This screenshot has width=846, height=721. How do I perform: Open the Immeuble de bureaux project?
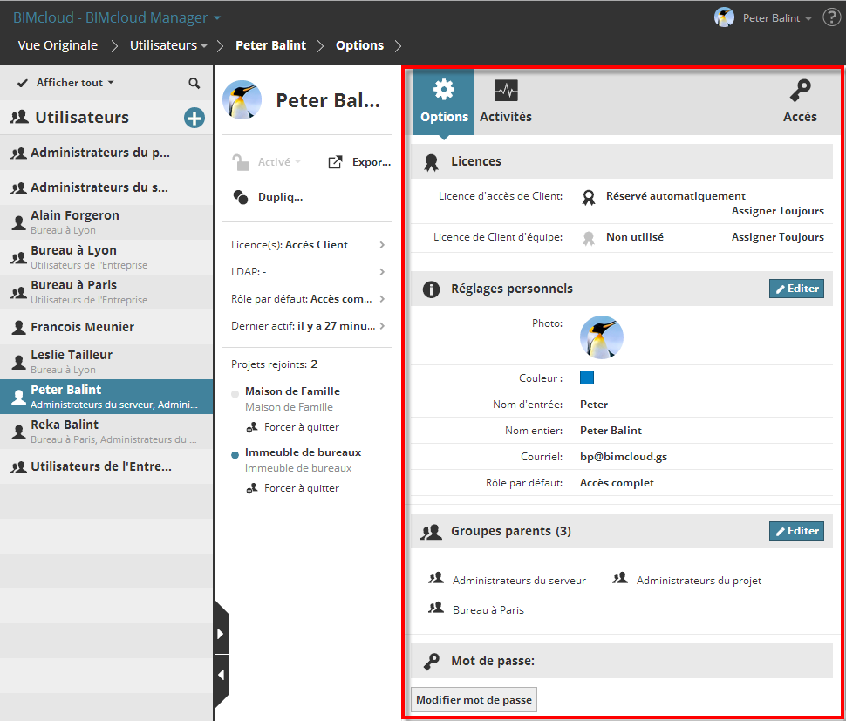pos(303,452)
